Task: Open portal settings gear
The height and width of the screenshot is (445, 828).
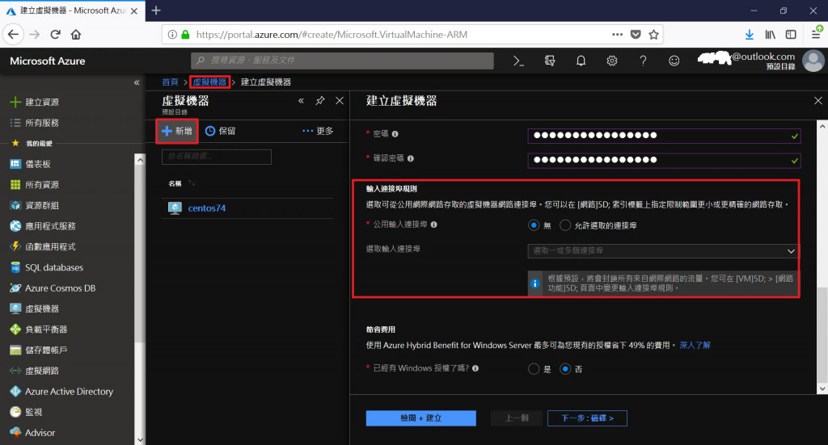Action: pos(612,61)
